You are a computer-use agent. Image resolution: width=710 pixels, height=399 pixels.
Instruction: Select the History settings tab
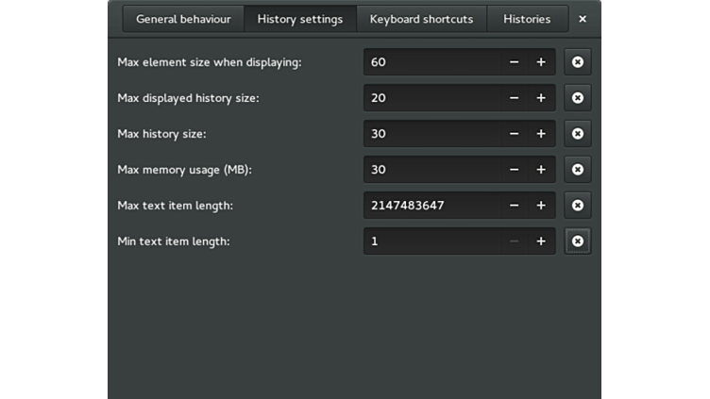click(300, 19)
